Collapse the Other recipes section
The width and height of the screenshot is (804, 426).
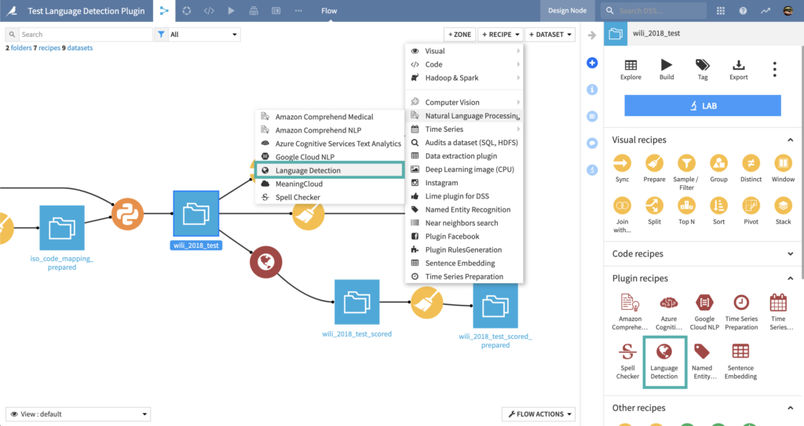790,408
